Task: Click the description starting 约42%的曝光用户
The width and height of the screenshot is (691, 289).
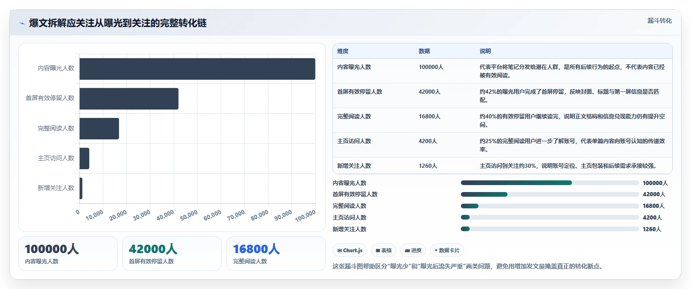Action: pos(570,96)
